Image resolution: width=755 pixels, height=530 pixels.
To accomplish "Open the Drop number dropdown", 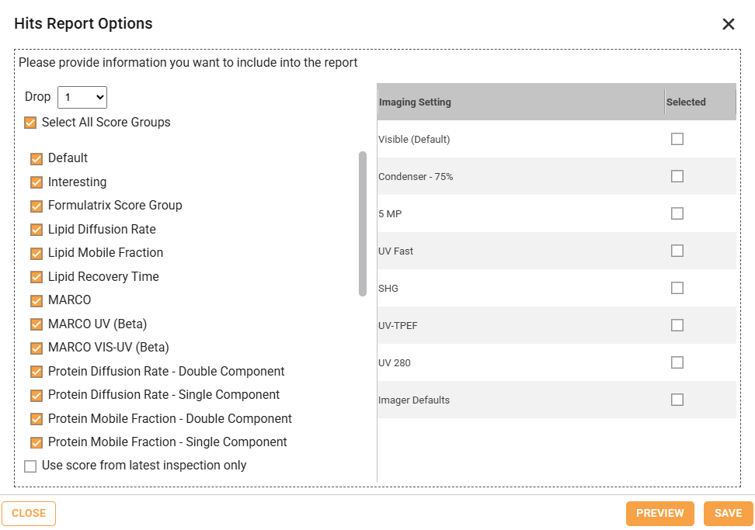I will point(82,97).
